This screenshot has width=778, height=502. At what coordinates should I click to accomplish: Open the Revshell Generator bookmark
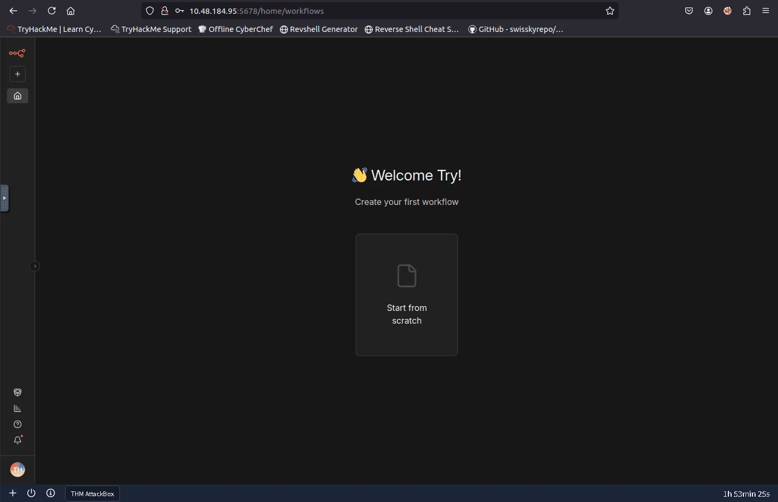pyautogui.click(x=318, y=29)
